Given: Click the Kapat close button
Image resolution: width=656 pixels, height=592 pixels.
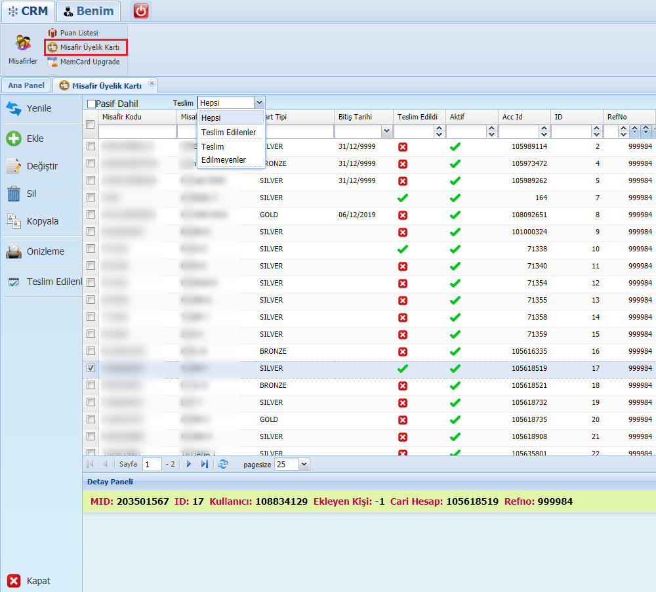Looking at the screenshot, I should pyautogui.click(x=30, y=581).
